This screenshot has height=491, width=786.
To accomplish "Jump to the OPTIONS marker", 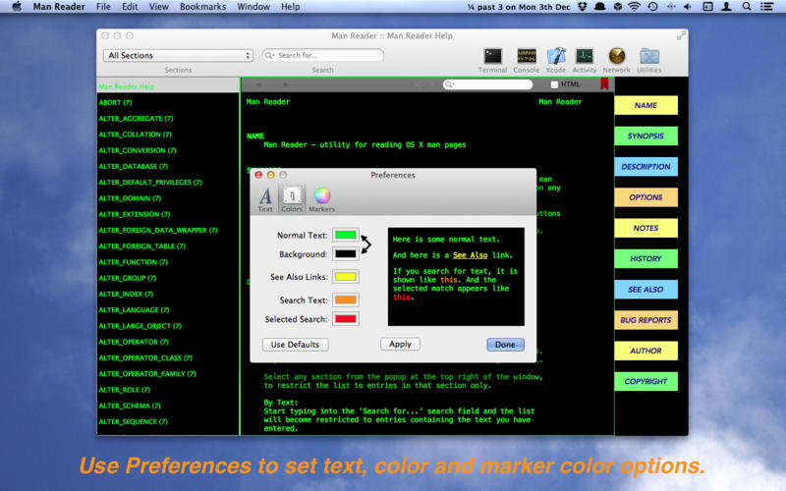I will (x=646, y=197).
